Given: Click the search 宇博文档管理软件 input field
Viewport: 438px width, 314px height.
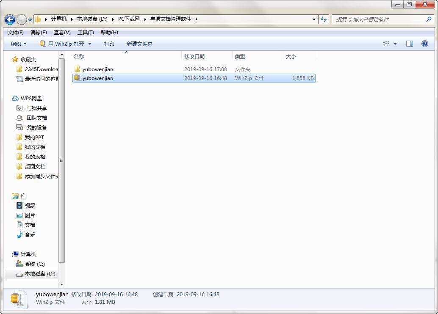Looking at the screenshot, I should 379,19.
